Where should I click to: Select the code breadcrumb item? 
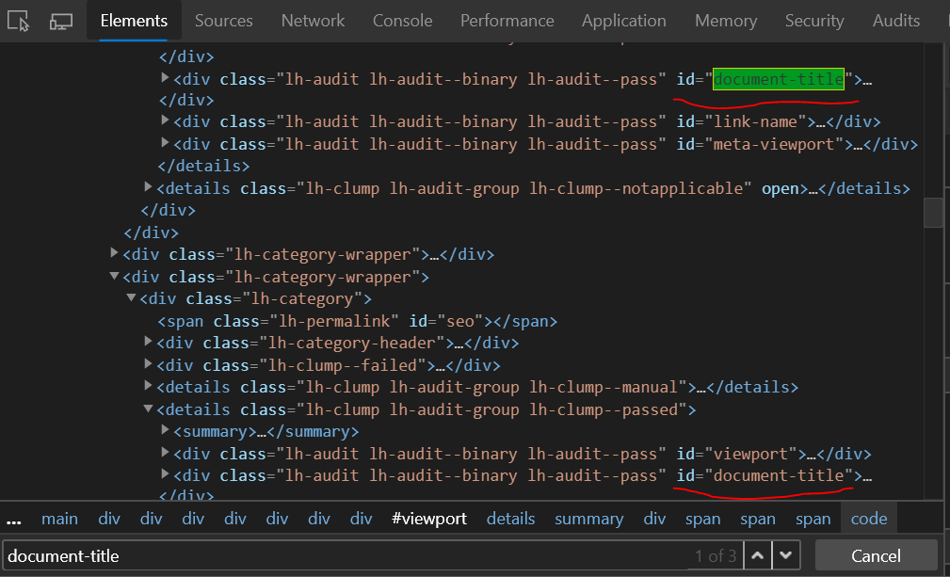(868, 518)
